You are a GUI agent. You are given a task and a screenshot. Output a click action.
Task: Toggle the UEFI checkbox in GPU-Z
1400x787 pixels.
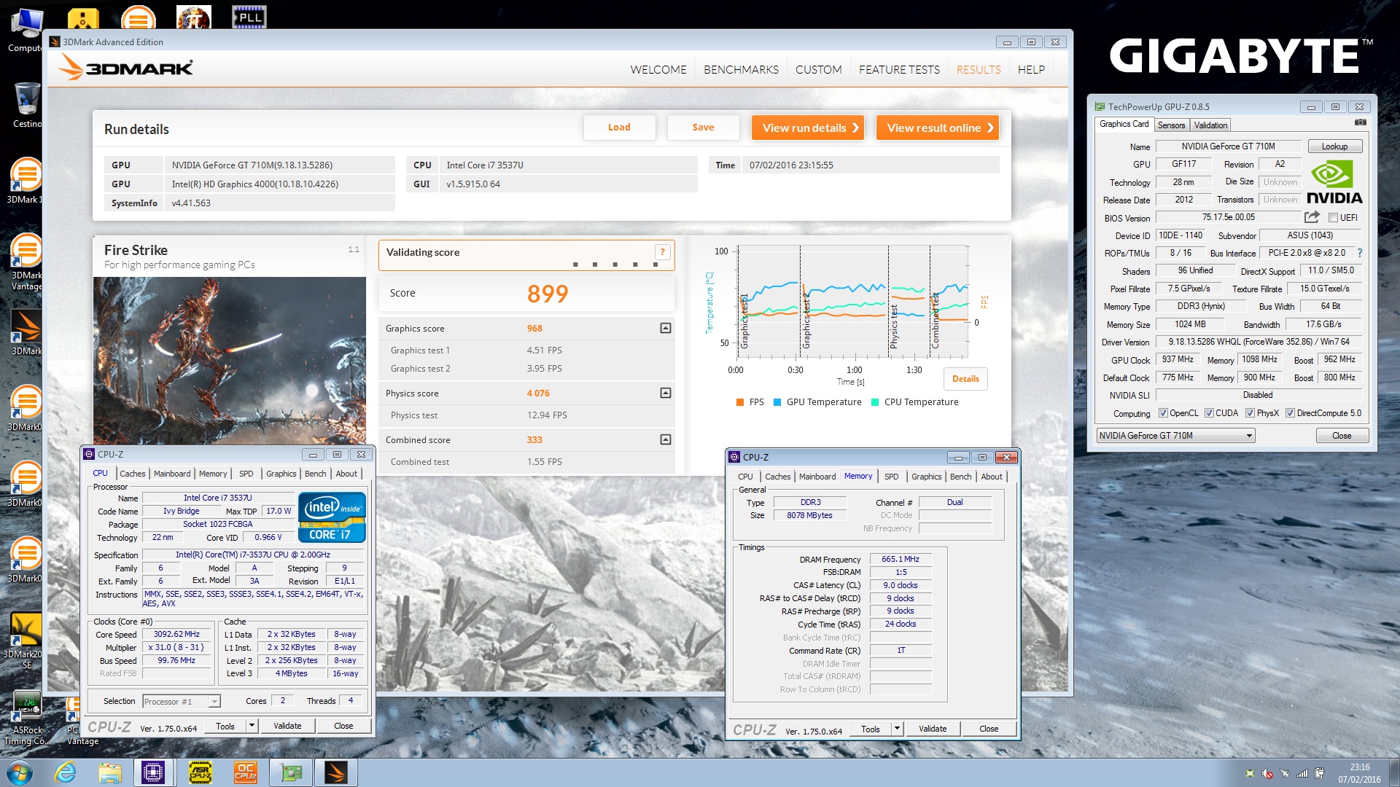(1333, 218)
